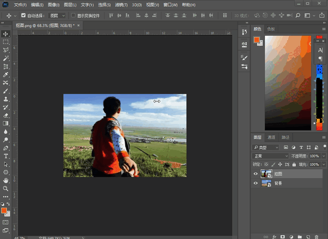Toggle Quick Mask mode
The height and width of the screenshot is (239, 328).
point(6,222)
